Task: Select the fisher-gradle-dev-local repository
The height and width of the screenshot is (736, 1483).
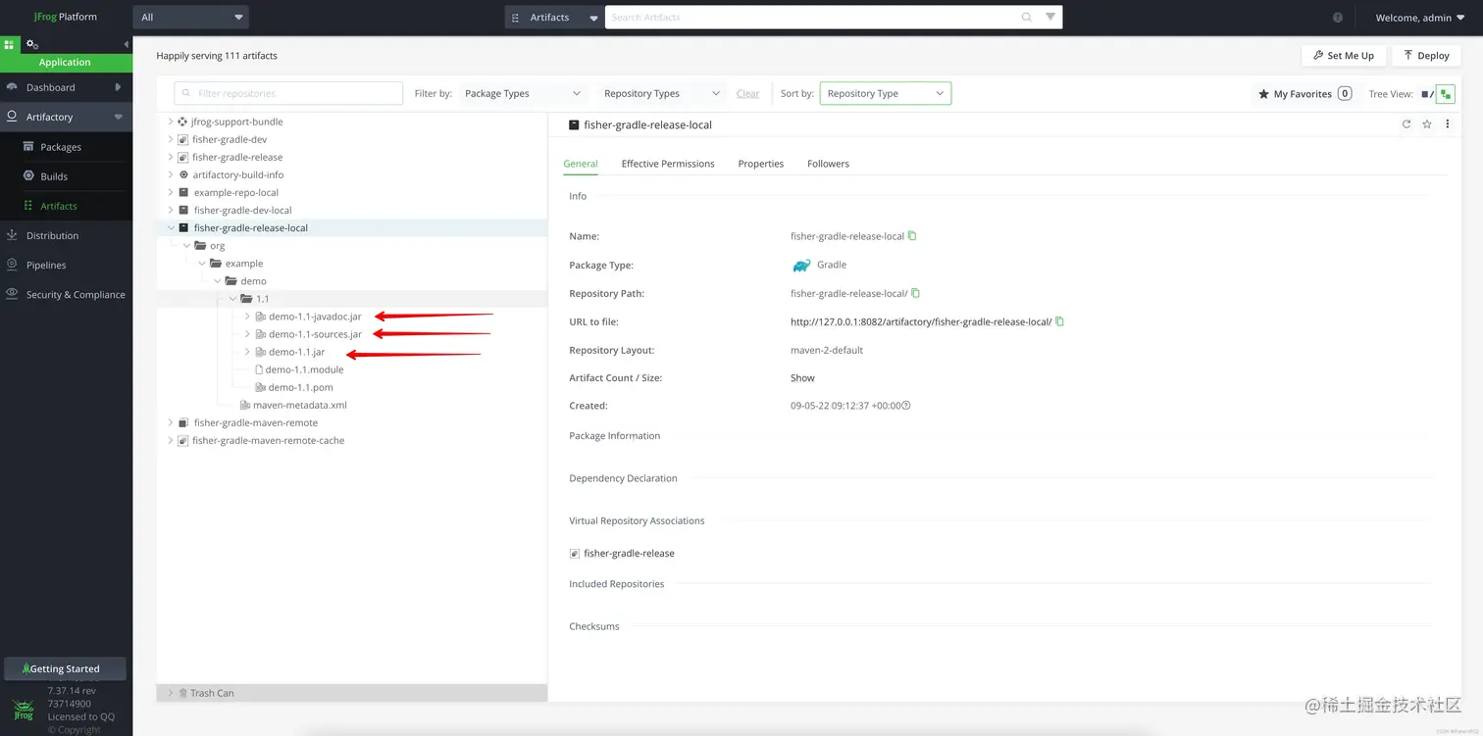Action: click(242, 210)
